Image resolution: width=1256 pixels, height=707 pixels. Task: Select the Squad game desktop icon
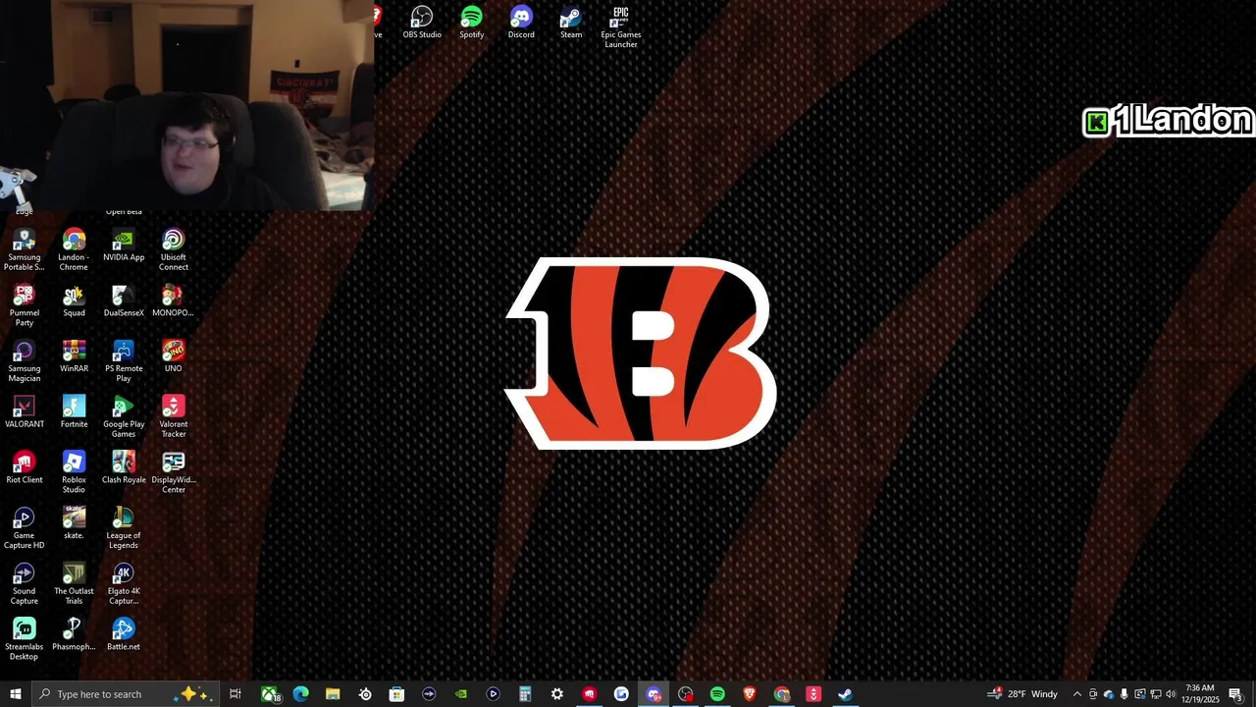[x=74, y=301]
